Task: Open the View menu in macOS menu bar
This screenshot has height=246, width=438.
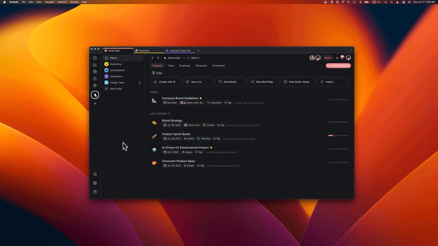Action: pyautogui.click(x=39, y=2)
